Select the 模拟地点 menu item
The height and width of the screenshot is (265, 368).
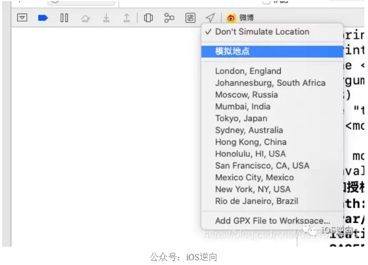click(272, 51)
